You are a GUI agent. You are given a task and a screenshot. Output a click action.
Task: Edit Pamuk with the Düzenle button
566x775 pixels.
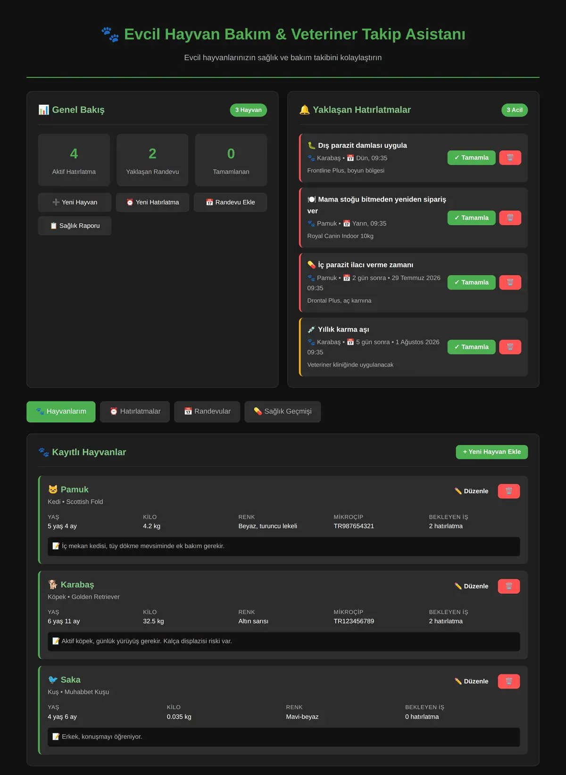click(471, 491)
